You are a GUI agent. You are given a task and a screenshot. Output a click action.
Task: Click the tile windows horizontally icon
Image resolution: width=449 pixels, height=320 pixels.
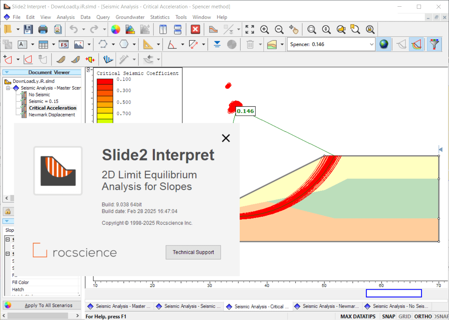point(178,29)
